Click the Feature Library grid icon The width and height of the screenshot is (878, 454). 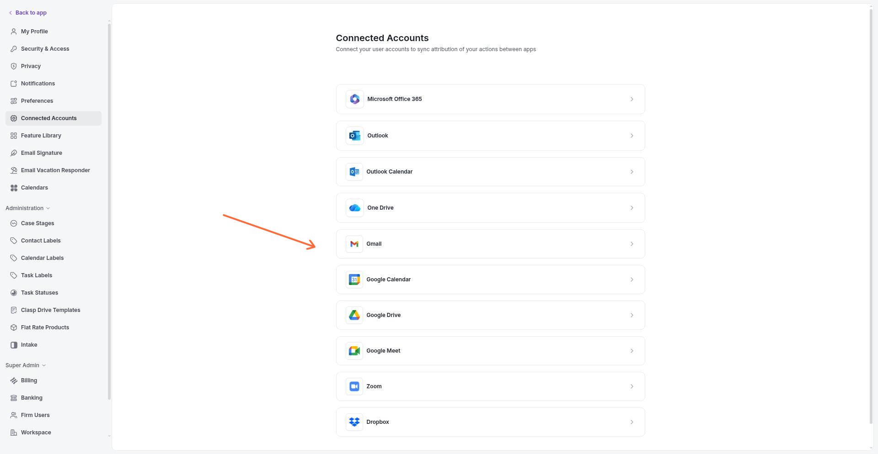[14, 136]
